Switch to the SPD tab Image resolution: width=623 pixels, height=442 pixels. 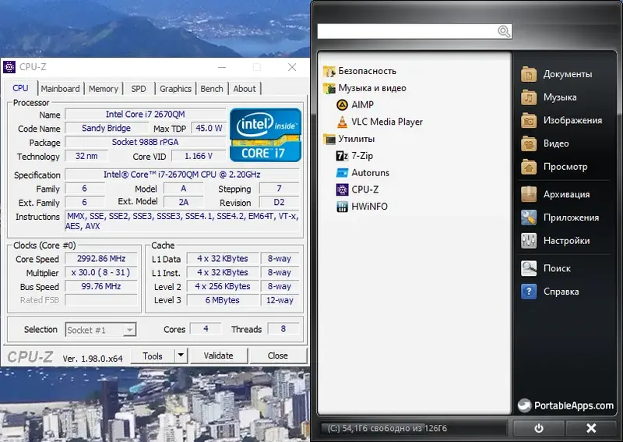(x=139, y=89)
